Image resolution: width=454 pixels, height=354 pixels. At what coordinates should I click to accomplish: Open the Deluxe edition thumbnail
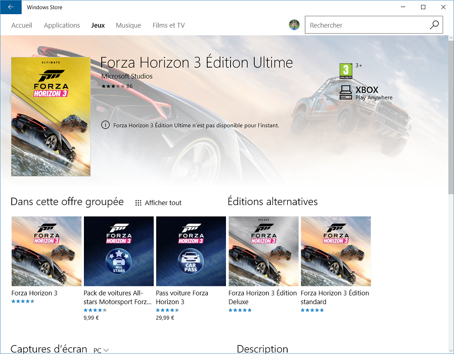(x=263, y=251)
